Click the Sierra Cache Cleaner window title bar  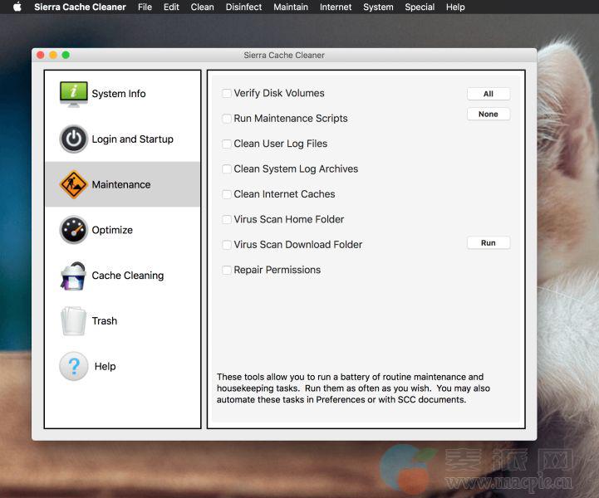click(284, 56)
